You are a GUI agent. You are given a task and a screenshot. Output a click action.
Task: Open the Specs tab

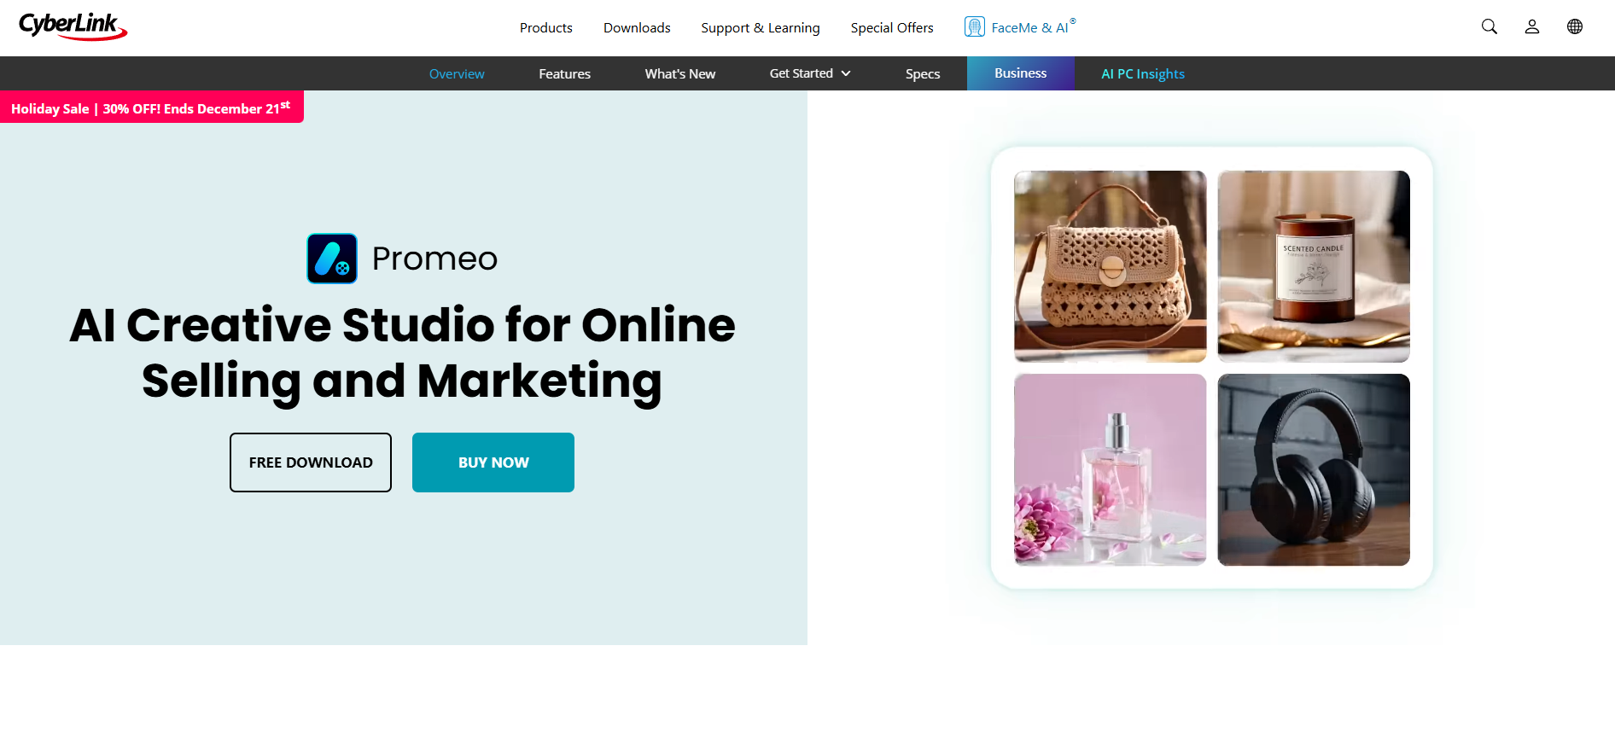pyautogui.click(x=922, y=73)
